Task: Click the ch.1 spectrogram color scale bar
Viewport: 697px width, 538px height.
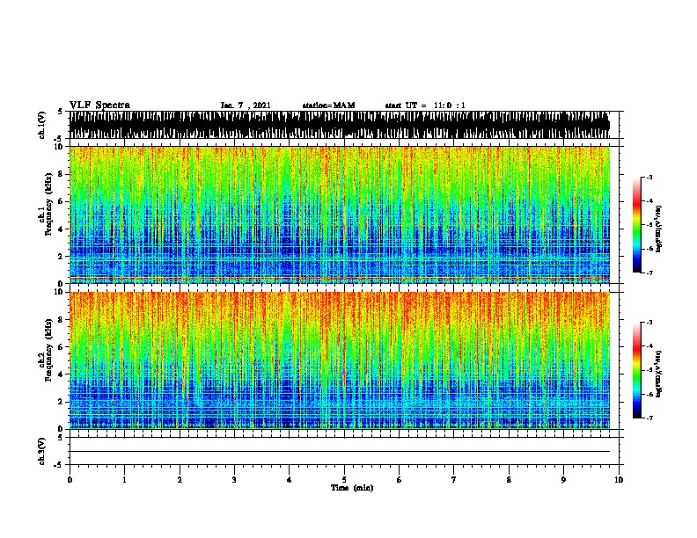Action: click(x=637, y=225)
